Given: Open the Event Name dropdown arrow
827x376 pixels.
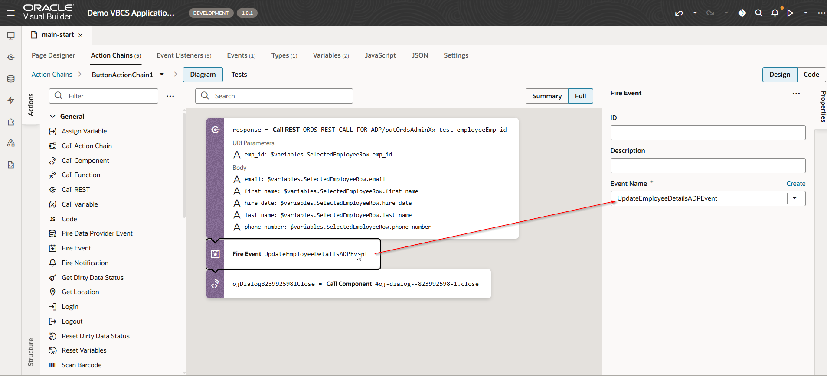Looking at the screenshot, I should (x=794, y=198).
